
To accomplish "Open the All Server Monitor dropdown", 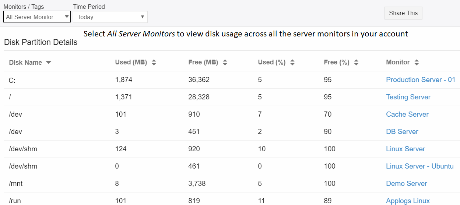I will point(37,17).
